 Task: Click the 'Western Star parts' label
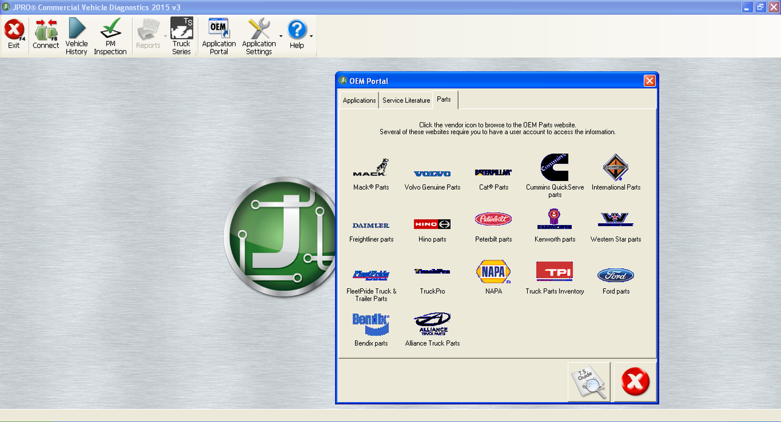[616, 240]
